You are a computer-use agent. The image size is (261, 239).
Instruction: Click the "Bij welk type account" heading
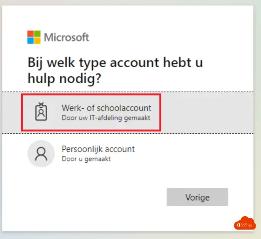(x=115, y=71)
